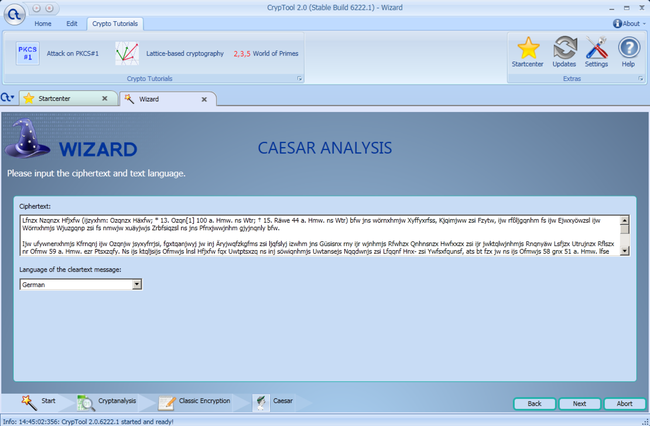Open the CrypTool tab list dropdown
Image resolution: width=650 pixels, height=426 pixels.
(x=8, y=98)
